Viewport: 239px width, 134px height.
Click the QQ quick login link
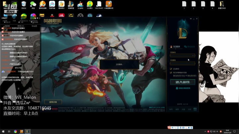click(183, 88)
